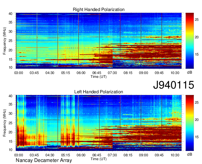Click the "25" MHz tick on Right Handed frequency axis
This screenshot has width=202, height=164.
coord(10,41)
